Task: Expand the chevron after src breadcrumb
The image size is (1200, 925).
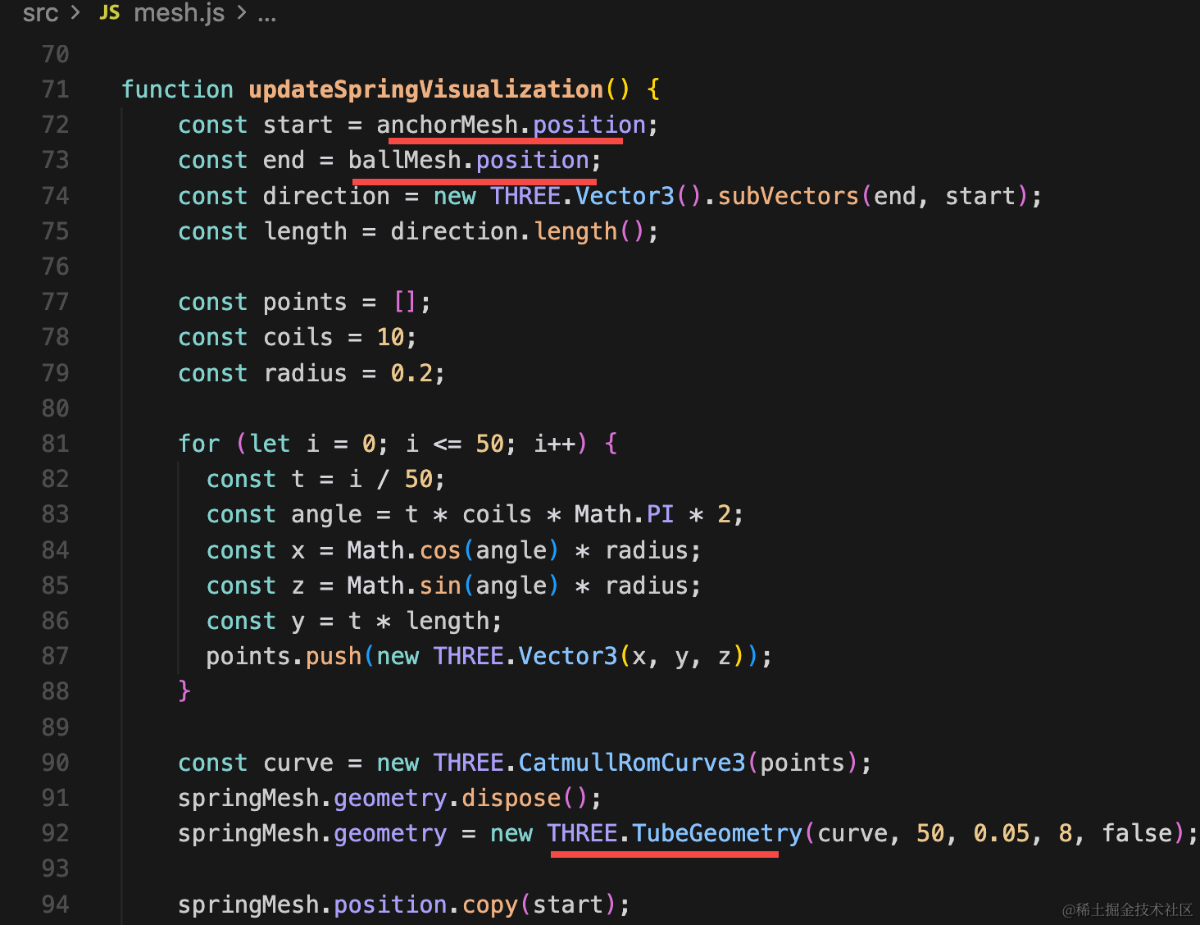Action: (75, 13)
